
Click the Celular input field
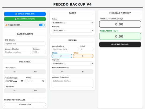pos(39,52)
